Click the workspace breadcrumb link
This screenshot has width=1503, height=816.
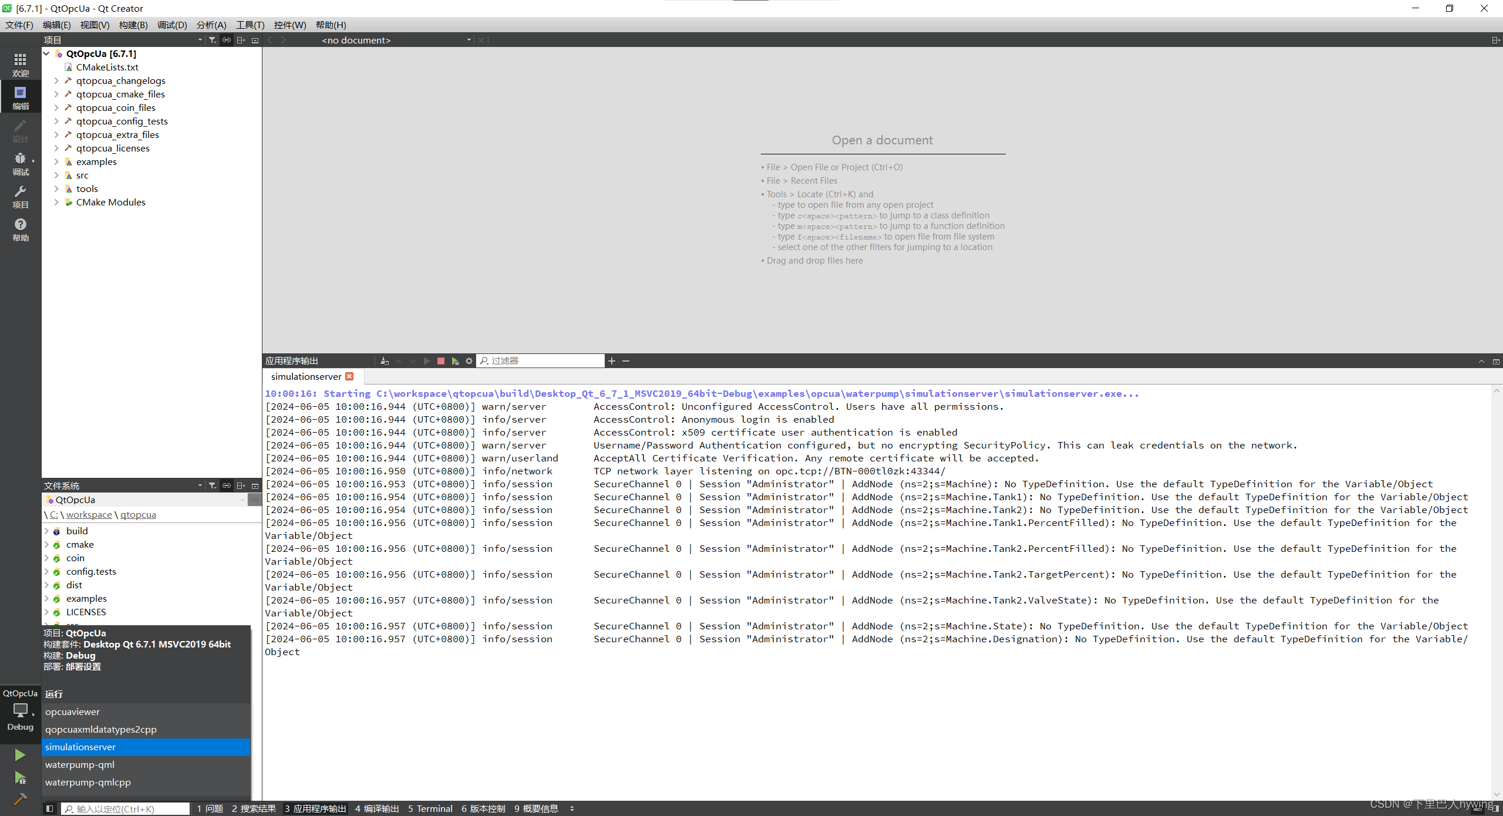89,514
